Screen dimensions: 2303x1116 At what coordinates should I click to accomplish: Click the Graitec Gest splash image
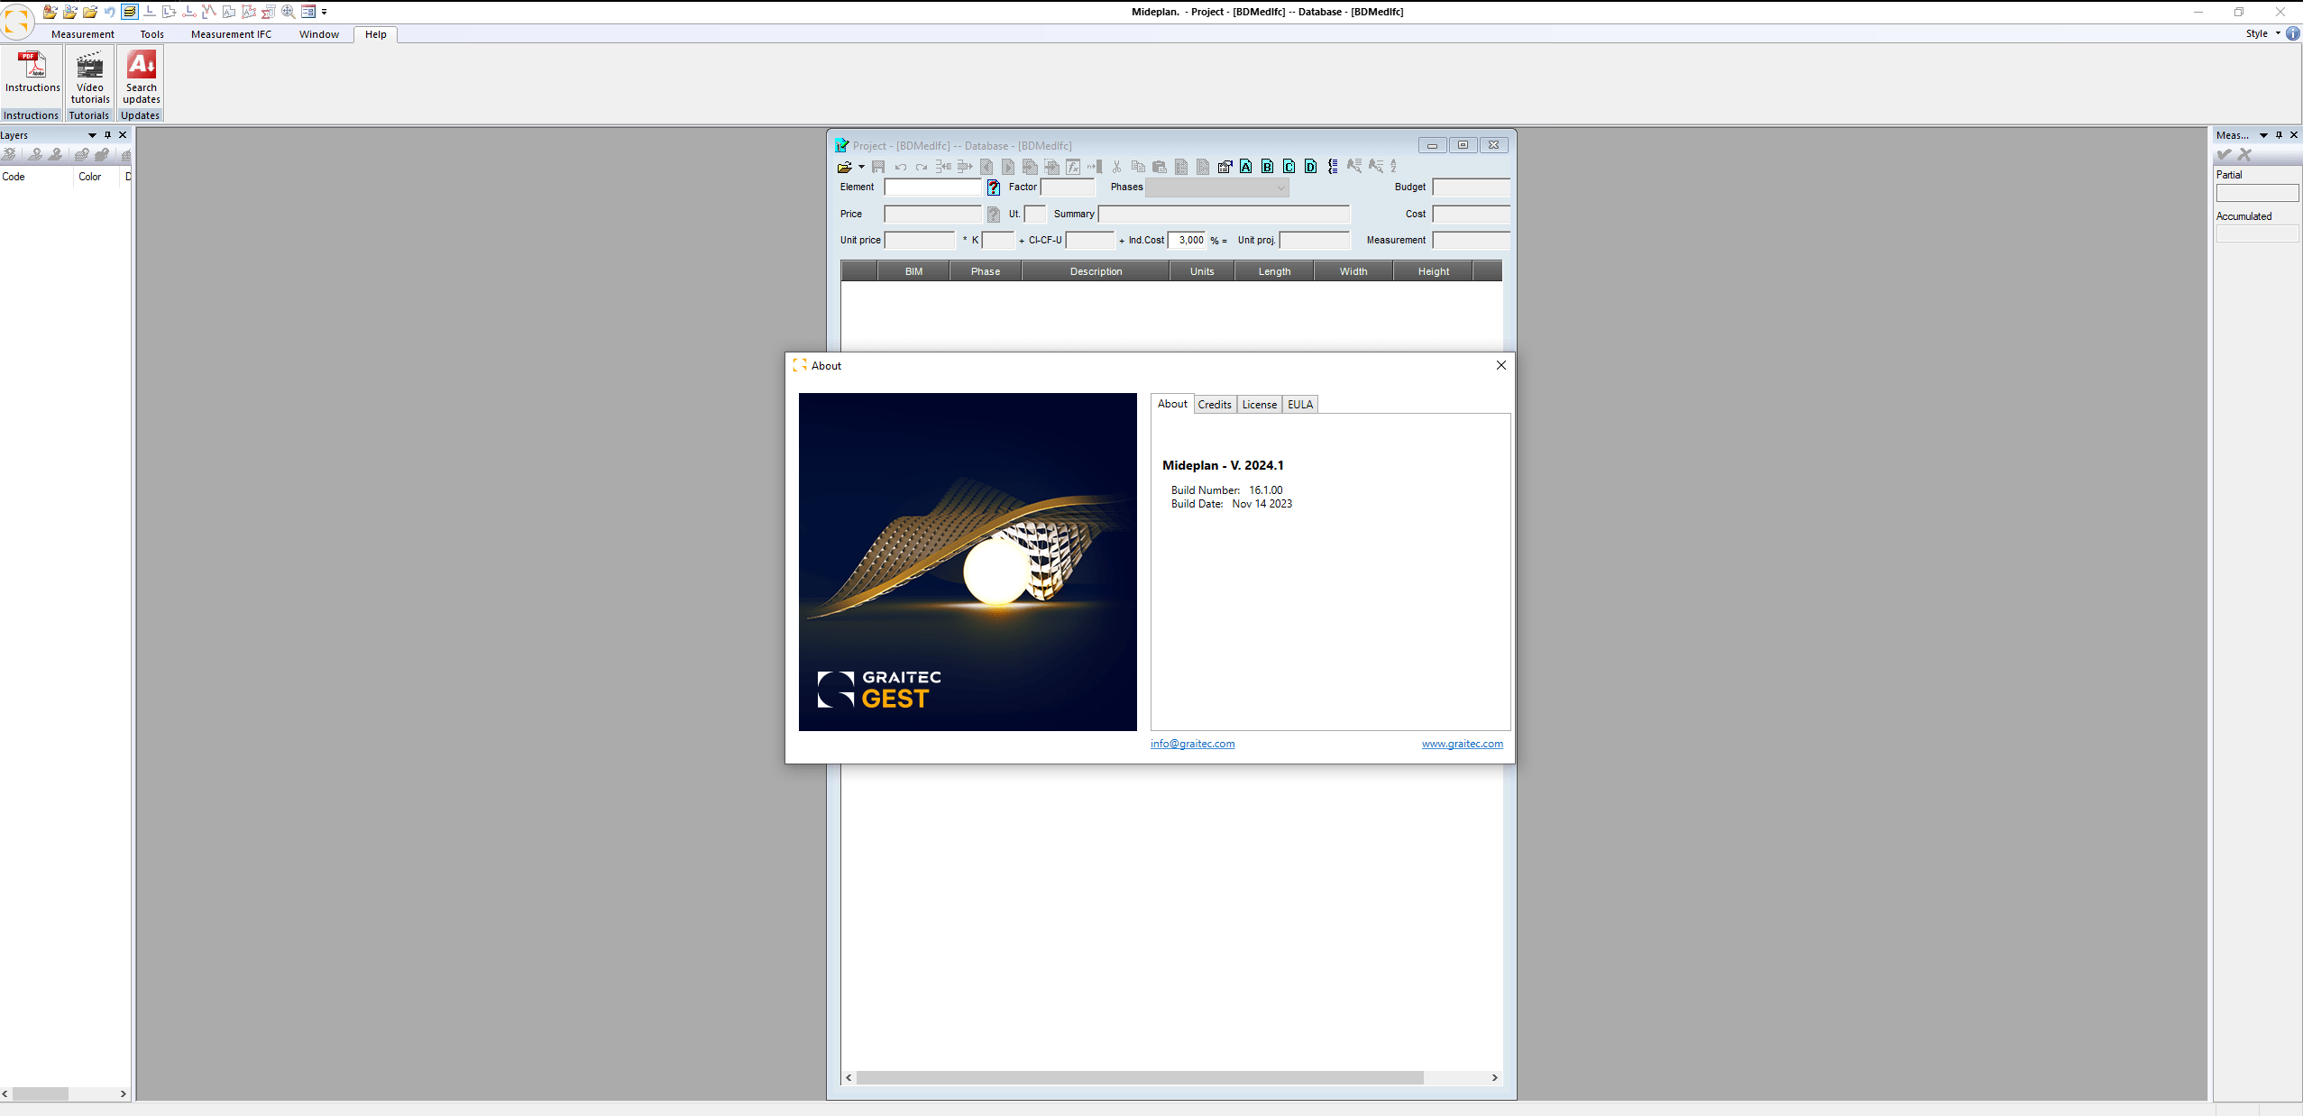(968, 562)
